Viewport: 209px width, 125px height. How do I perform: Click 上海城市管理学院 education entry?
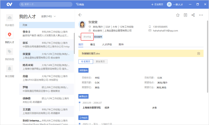pyautogui.click(x=92, y=108)
